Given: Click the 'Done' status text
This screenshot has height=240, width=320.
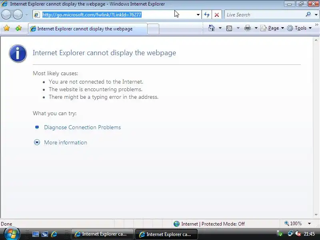Looking at the screenshot, I should tap(6, 224).
